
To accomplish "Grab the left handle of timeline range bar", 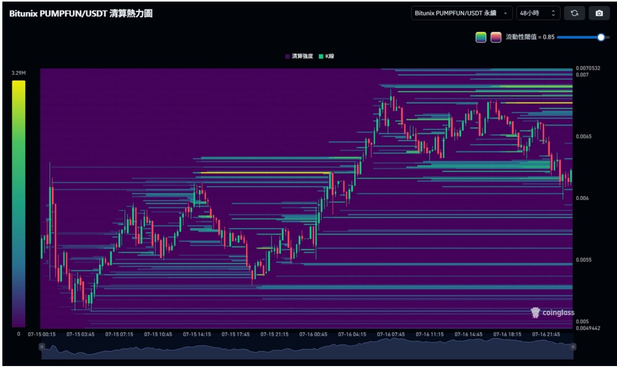I will [x=42, y=346].
